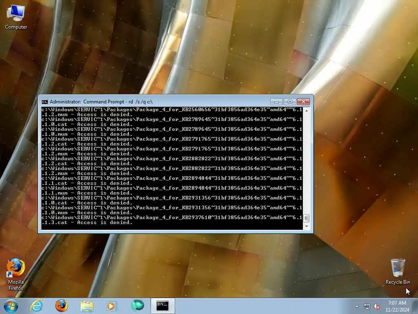This screenshot has width=418, height=314.
Task: Click the Show desktop button
Action: tap(415, 306)
